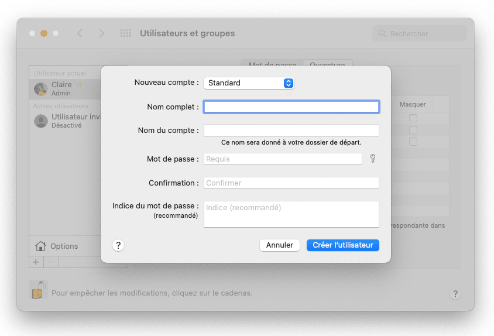Select the Claire Admin user in sidebar
Viewport: 494px width, 336px height.
64,88
